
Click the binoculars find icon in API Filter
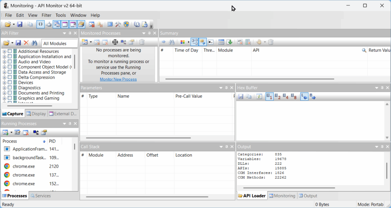tap(34, 43)
